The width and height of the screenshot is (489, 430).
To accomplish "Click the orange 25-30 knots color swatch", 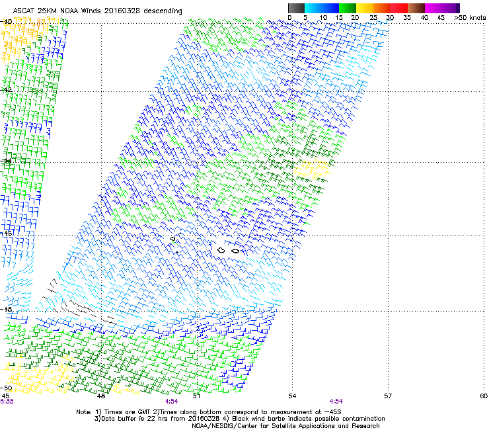I will pos(382,8).
